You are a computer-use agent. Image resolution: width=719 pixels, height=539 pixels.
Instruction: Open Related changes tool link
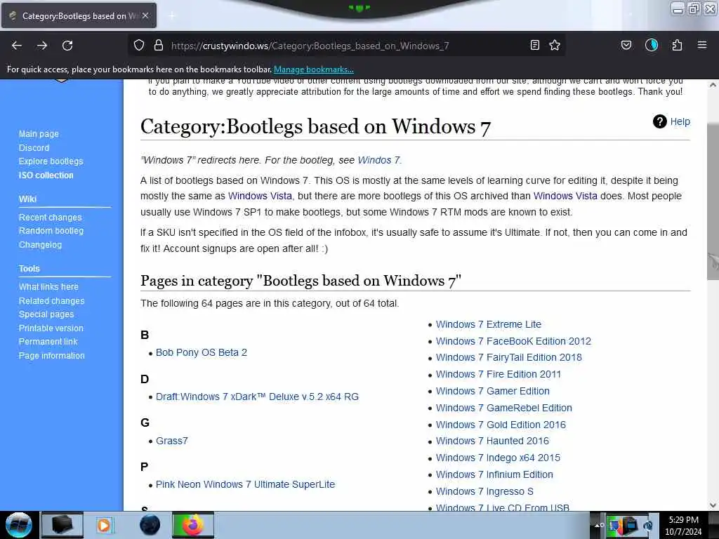click(x=51, y=300)
